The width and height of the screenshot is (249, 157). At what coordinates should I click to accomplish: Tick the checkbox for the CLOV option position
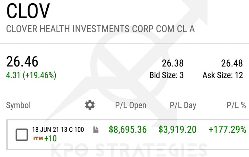(22, 134)
